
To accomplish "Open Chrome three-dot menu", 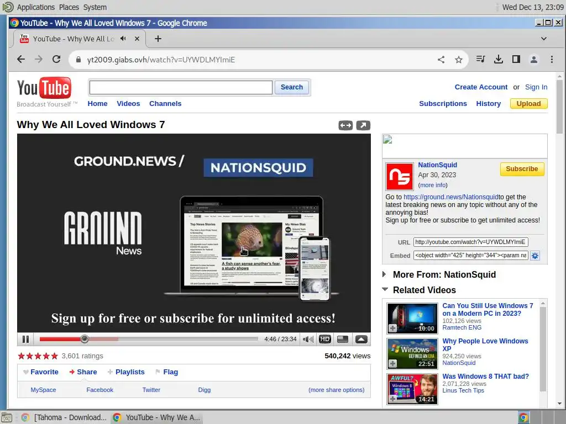I will pyautogui.click(x=552, y=59).
